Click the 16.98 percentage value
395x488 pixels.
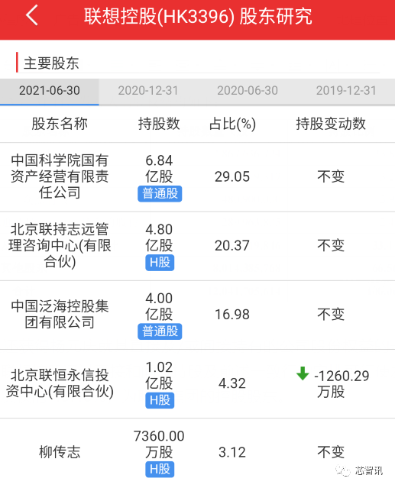tap(232, 315)
